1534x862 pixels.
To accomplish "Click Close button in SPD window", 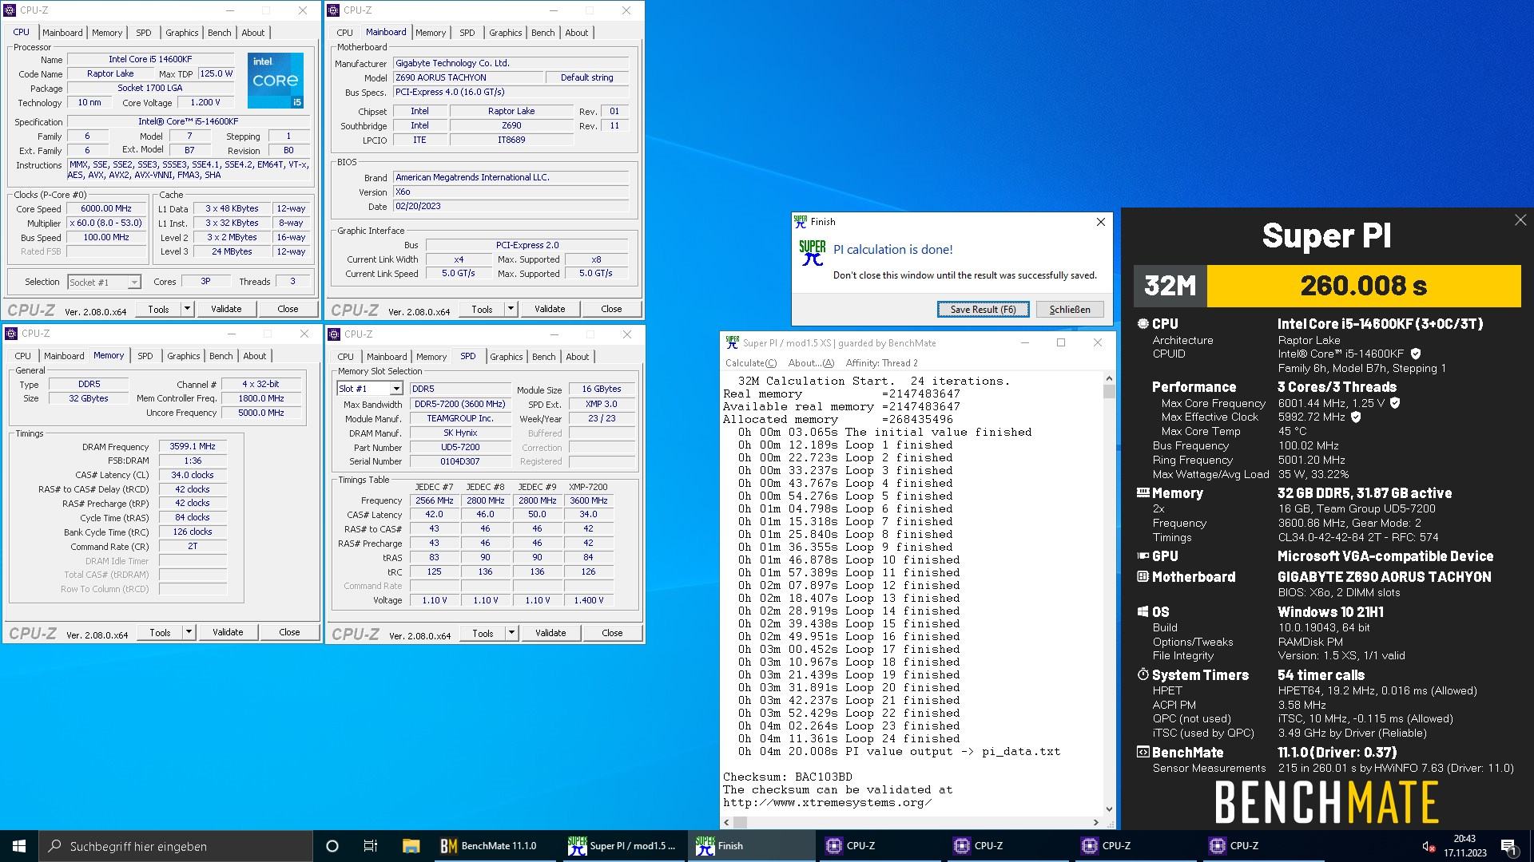I will point(612,633).
